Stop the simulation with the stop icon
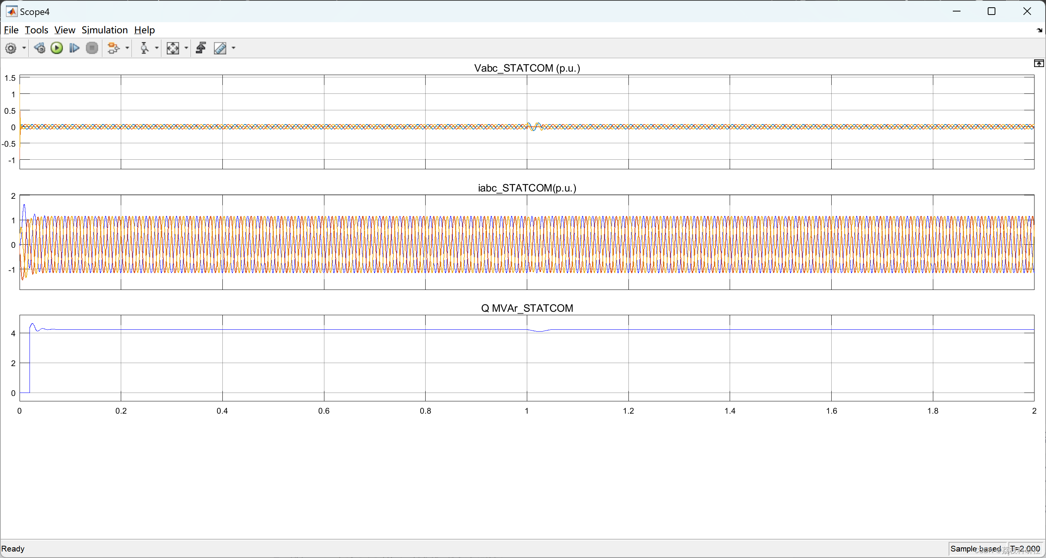This screenshot has height=558, width=1046. [x=92, y=48]
